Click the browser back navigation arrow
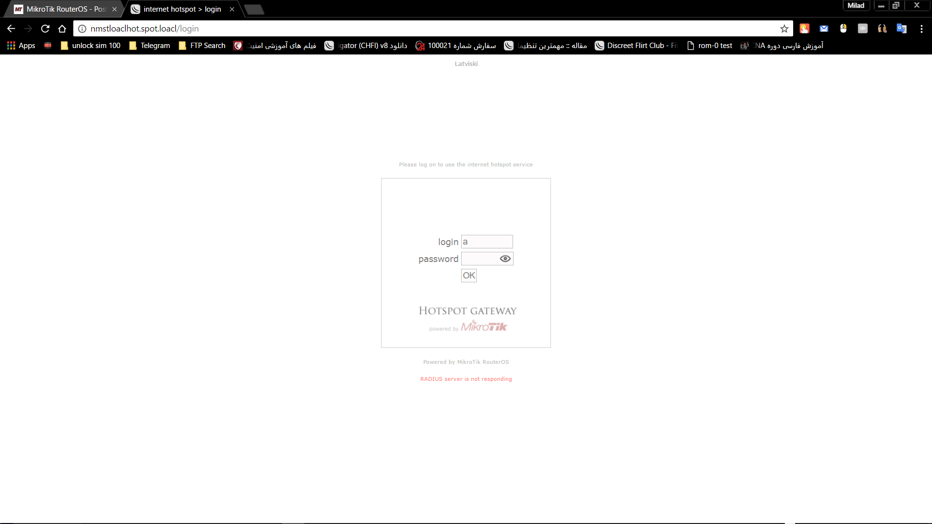 pyautogui.click(x=11, y=29)
